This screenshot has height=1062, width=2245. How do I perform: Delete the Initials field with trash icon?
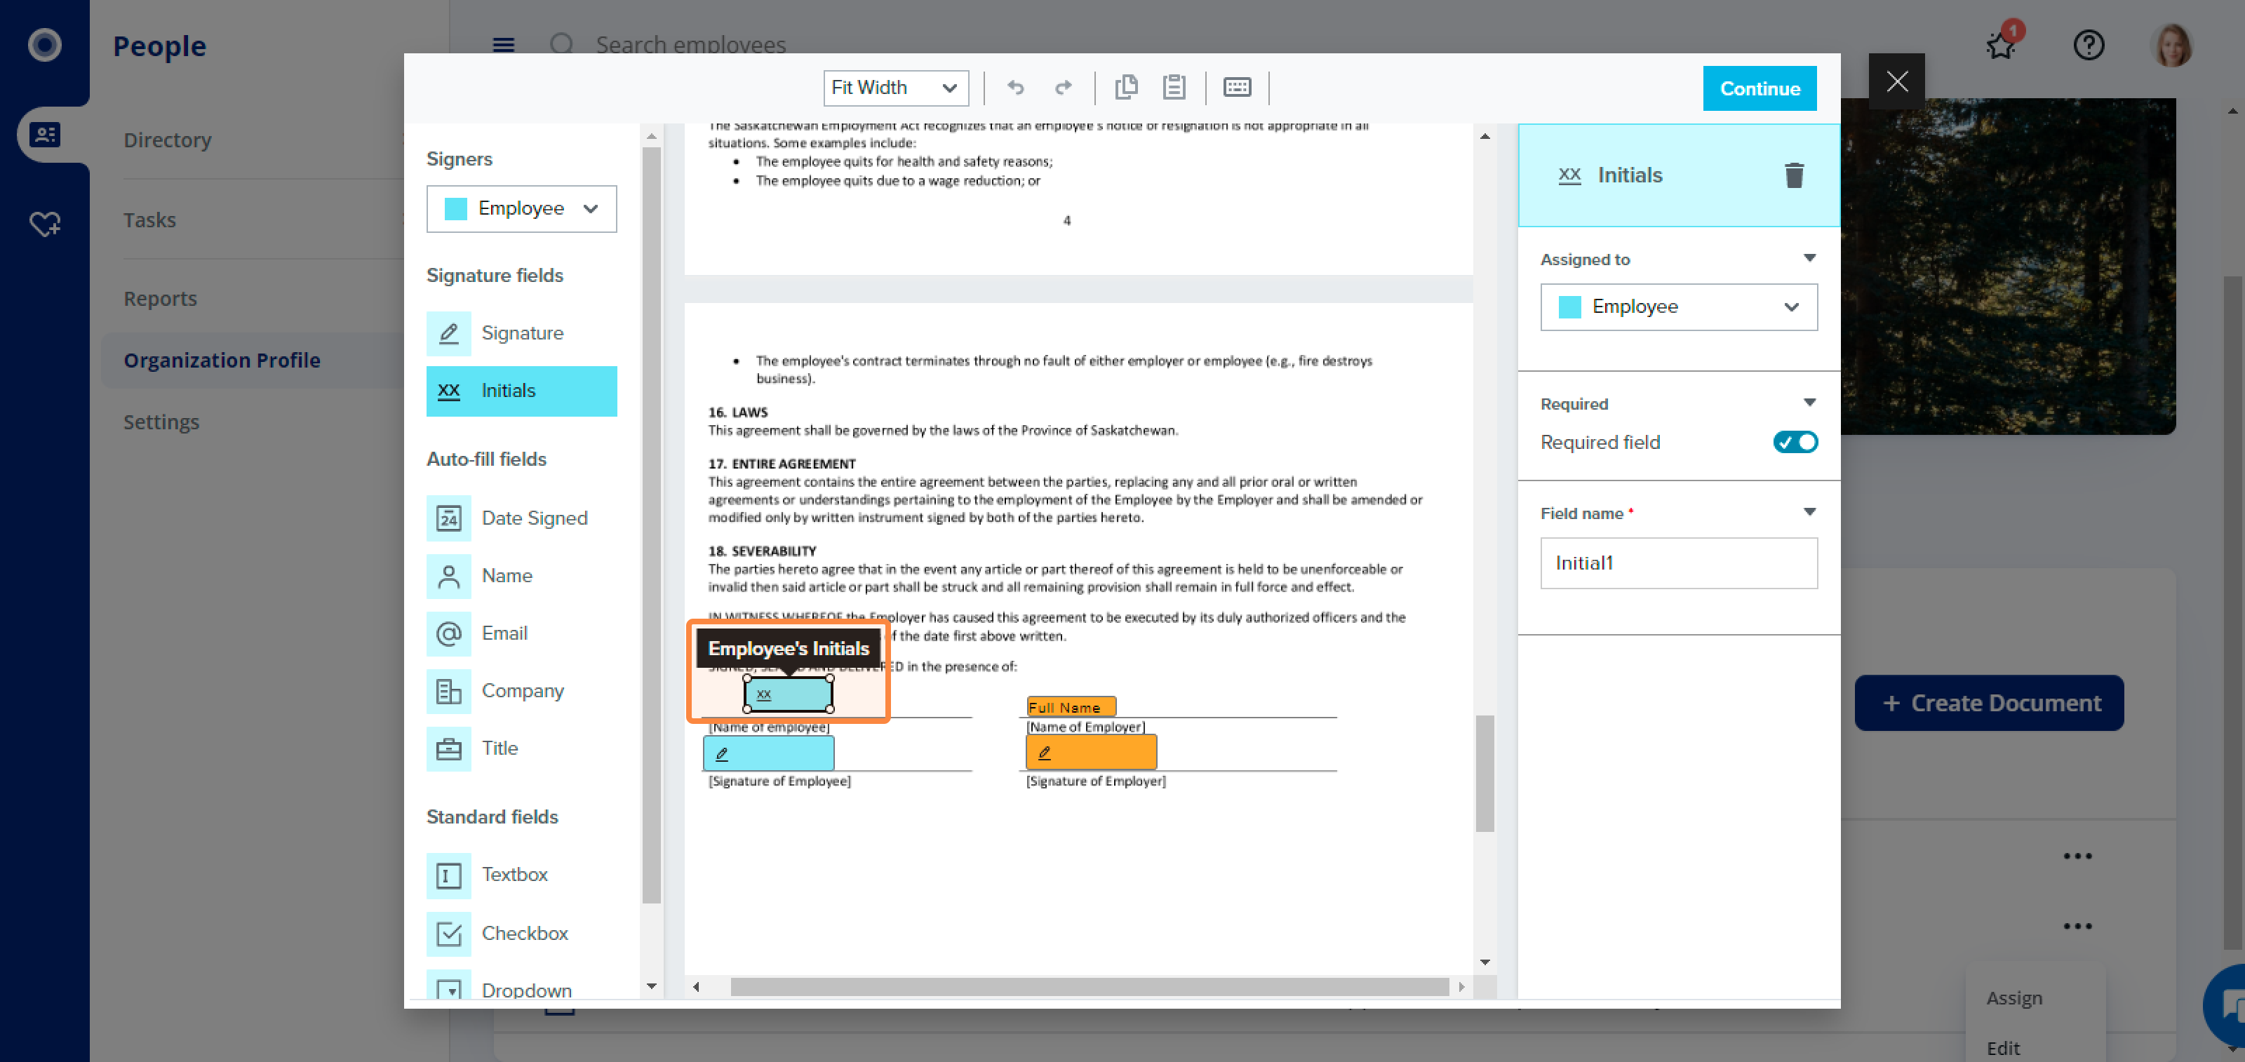[x=1794, y=175]
